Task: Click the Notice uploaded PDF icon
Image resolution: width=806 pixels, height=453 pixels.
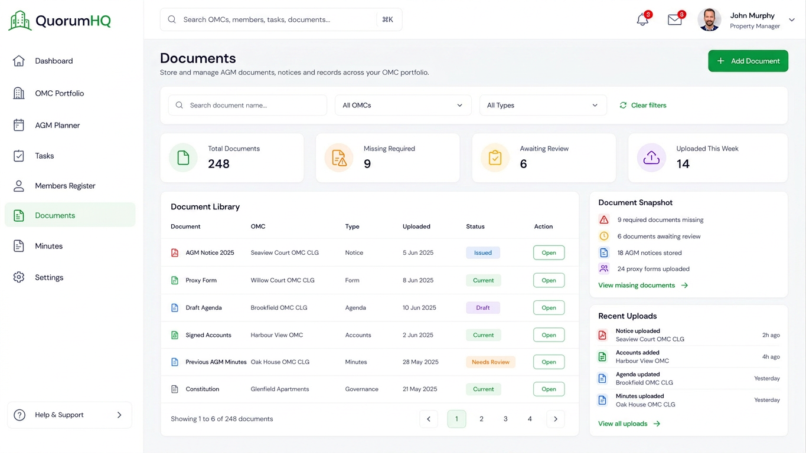Action: tap(602, 335)
